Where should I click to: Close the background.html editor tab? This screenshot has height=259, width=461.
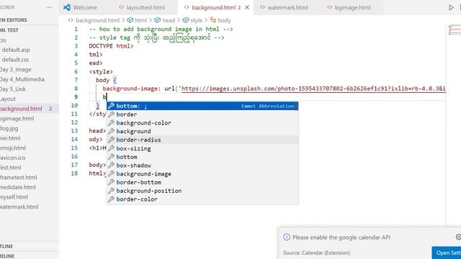[x=247, y=8]
